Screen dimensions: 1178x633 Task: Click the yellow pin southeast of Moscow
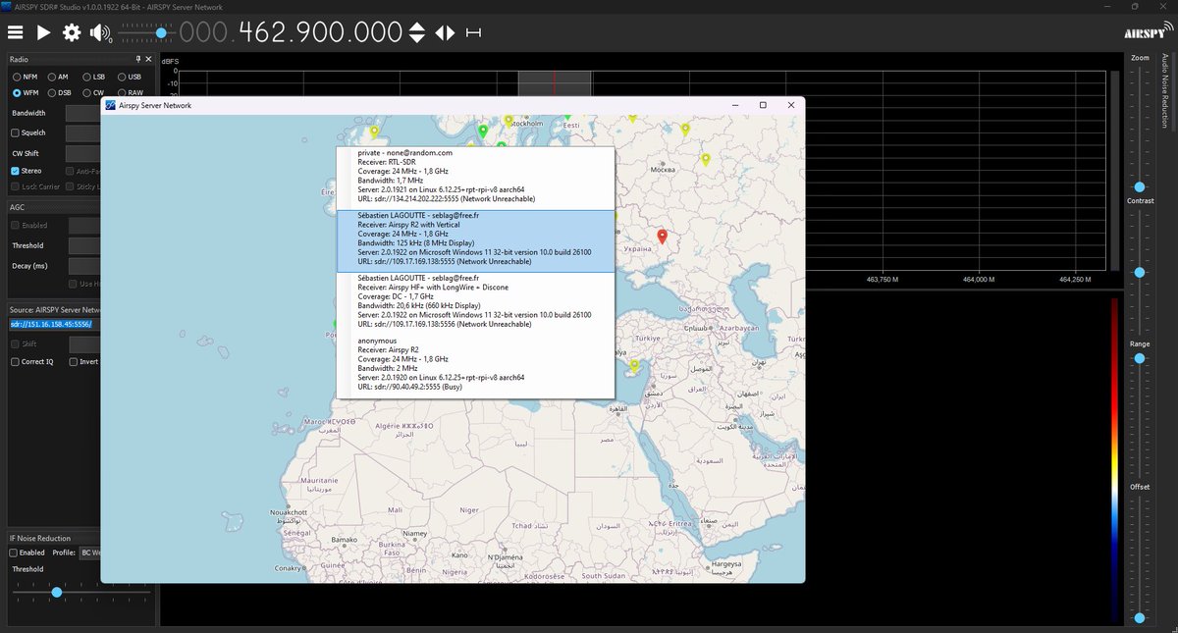(x=705, y=159)
